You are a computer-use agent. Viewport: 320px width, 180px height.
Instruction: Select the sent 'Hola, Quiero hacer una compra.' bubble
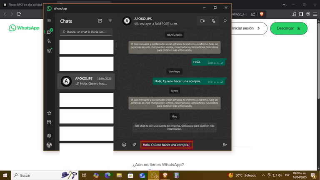(x=190, y=81)
